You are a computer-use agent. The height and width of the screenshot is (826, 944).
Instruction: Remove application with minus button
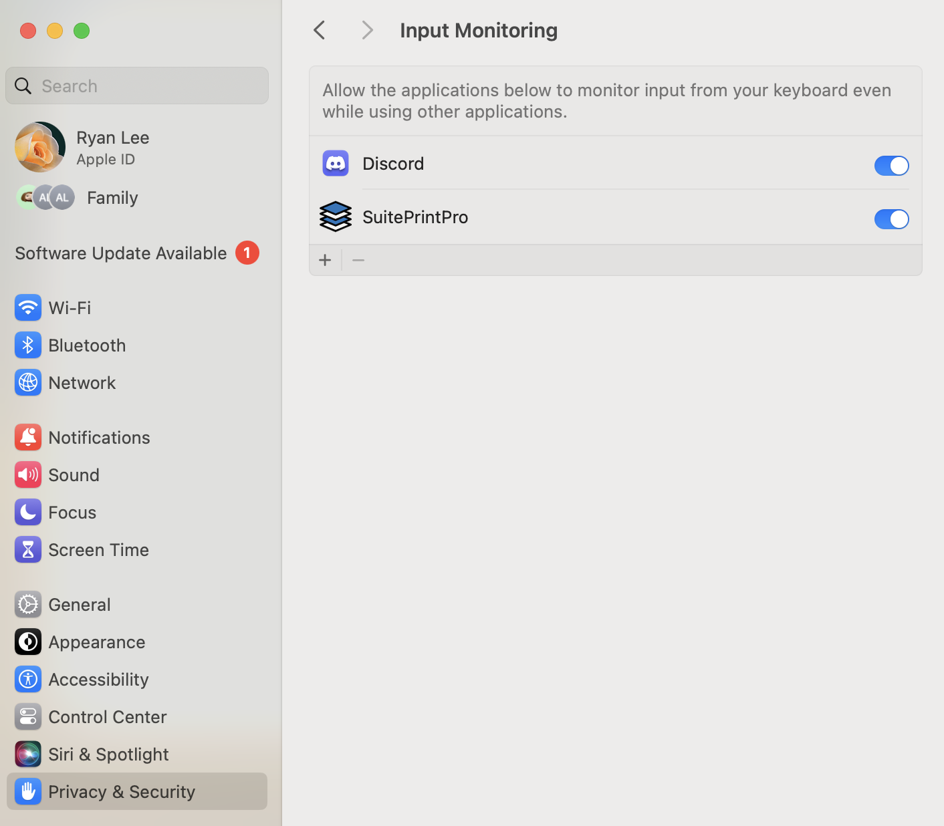[x=358, y=260]
